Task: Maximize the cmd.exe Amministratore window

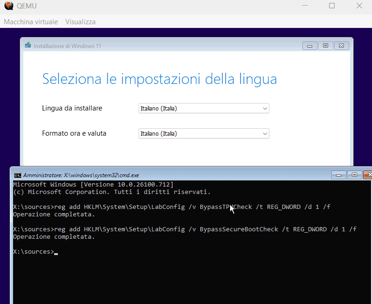Action: pyautogui.click(x=354, y=175)
